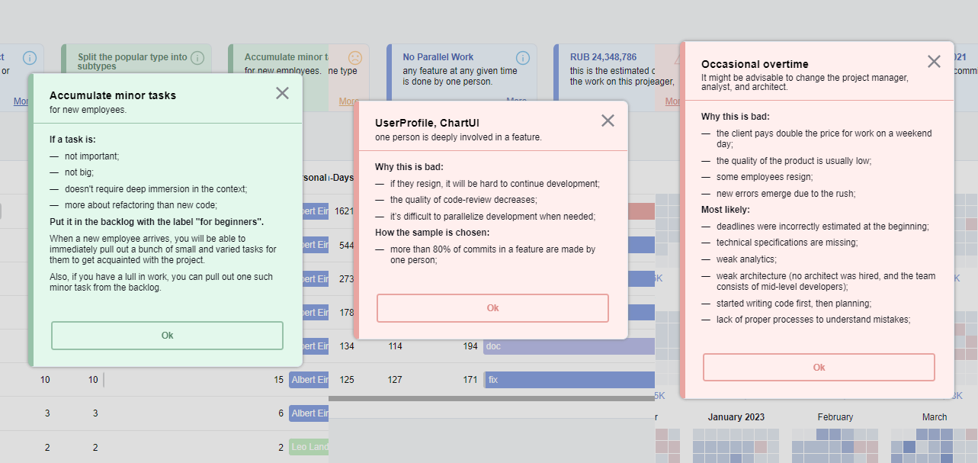The image size is (978, 463).
Task: Click info icon on Split popular type card
Action: pos(197,58)
